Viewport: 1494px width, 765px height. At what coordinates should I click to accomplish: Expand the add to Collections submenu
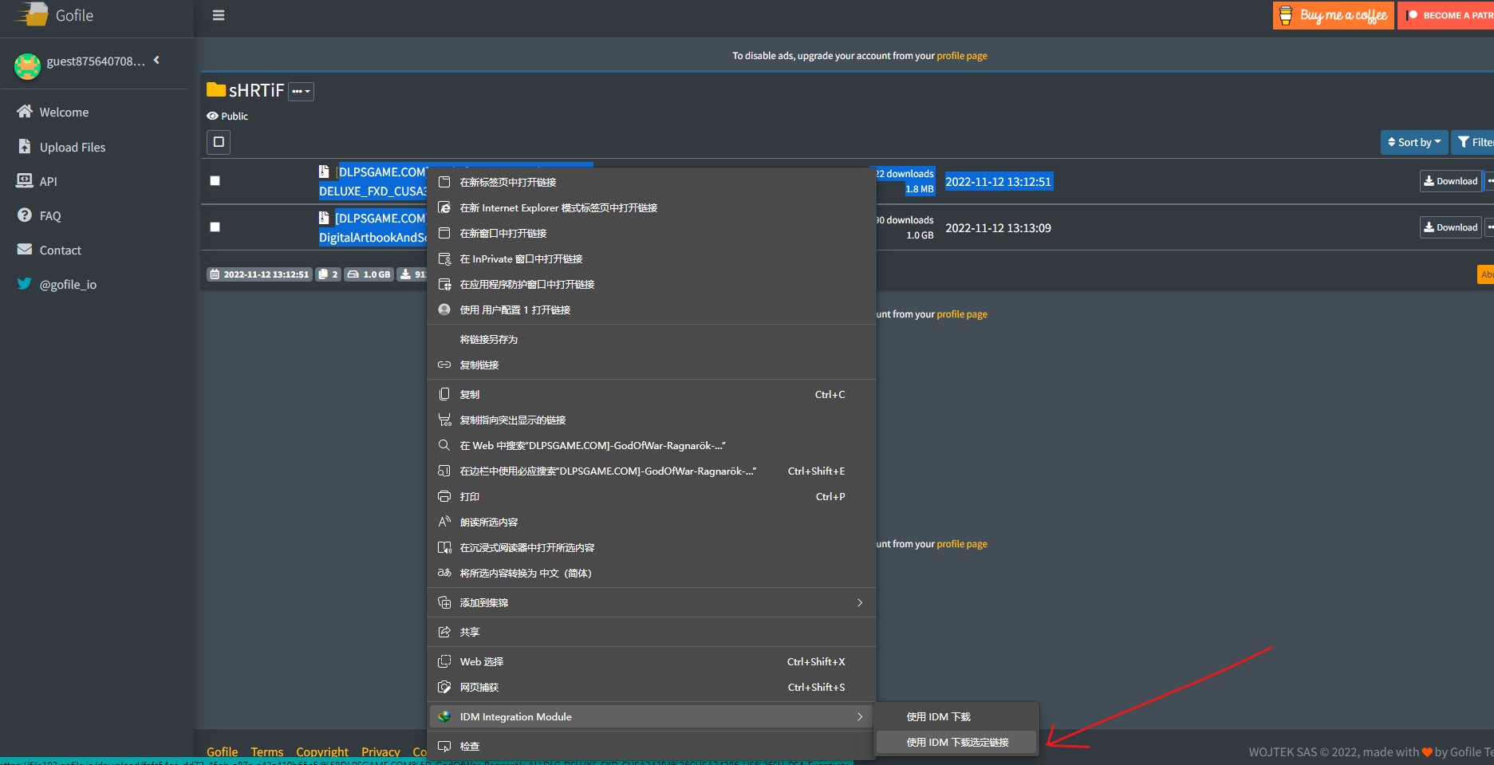point(652,603)
